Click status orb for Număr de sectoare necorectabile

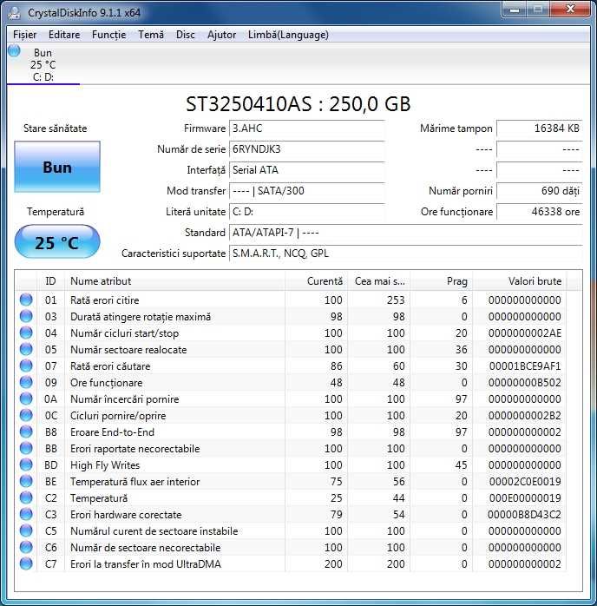click(26, 547)
